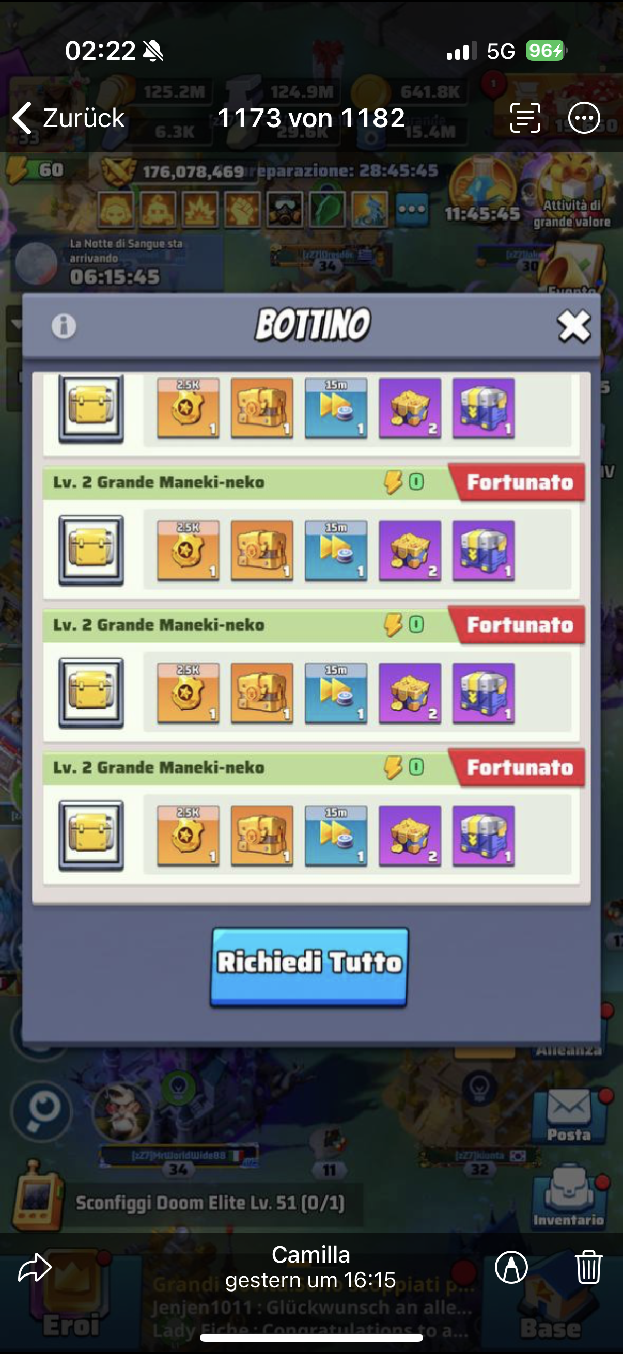Image resolution: width=623 pixels, height=1354 pixels.
Task: Tap the live text scan icon
Action: 525,118
